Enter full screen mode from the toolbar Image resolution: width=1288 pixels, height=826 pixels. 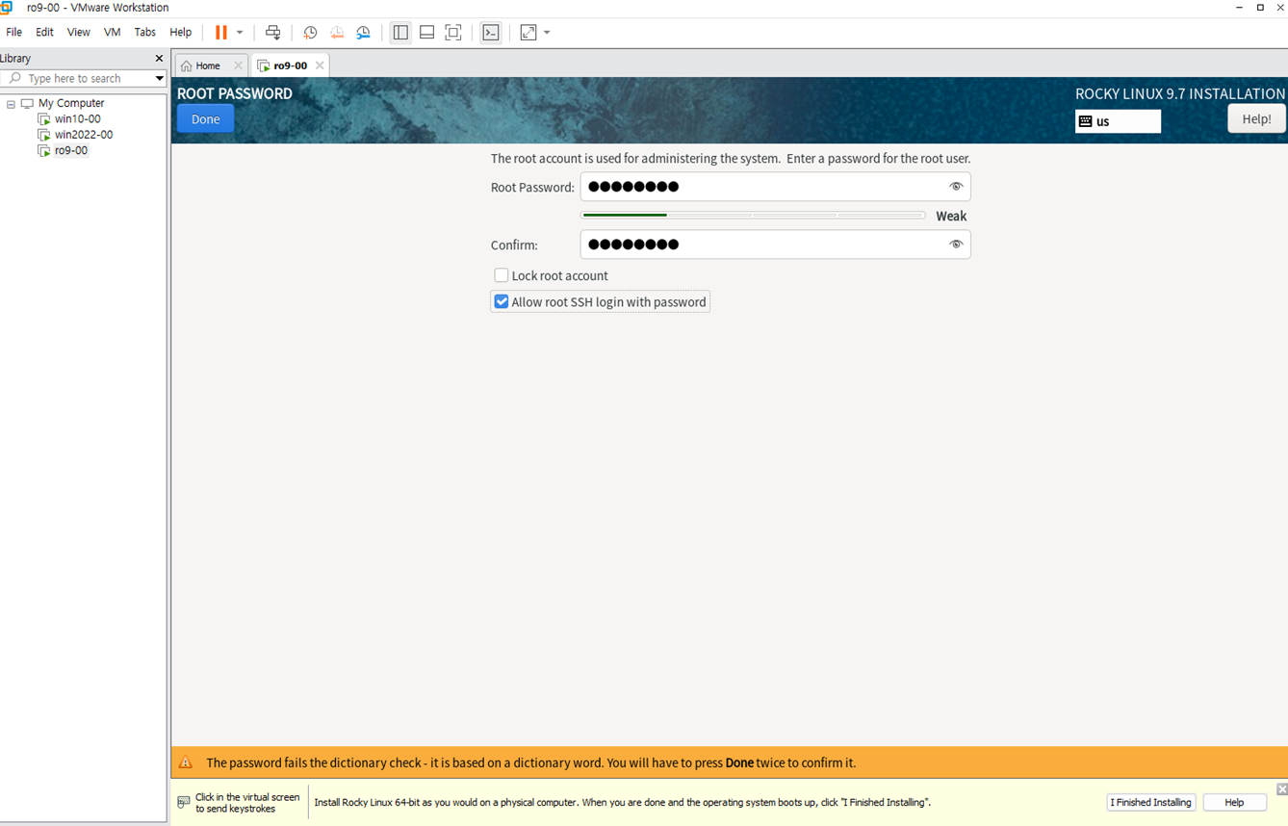pos(453,33)
